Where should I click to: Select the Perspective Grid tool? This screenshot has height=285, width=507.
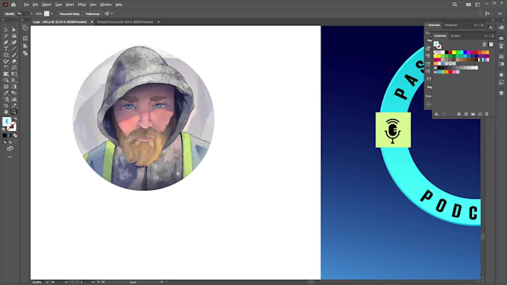point(14,80)
